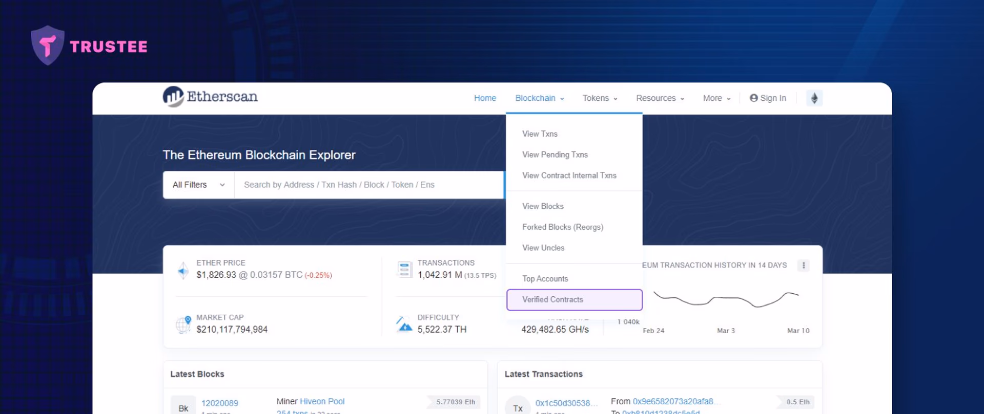
Task: Select View Pending Txns entry
Action: point(555,155)
